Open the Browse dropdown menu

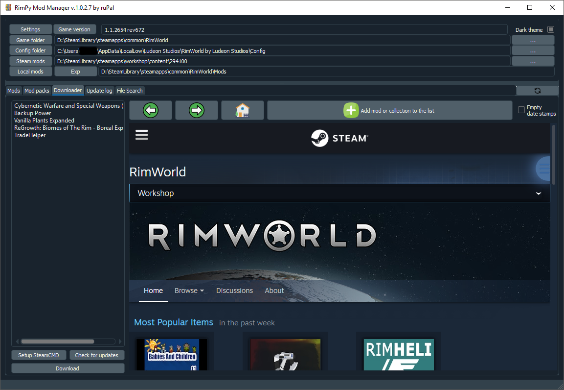click(x=189, y=291)
